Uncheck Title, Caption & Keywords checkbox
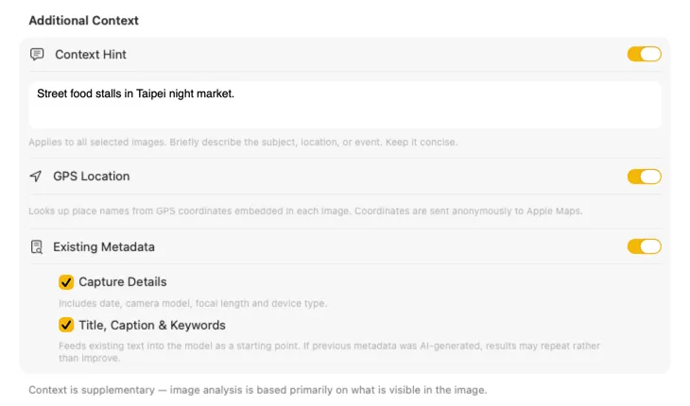This screenshot has width=690, height=406. tap(66, 325)
